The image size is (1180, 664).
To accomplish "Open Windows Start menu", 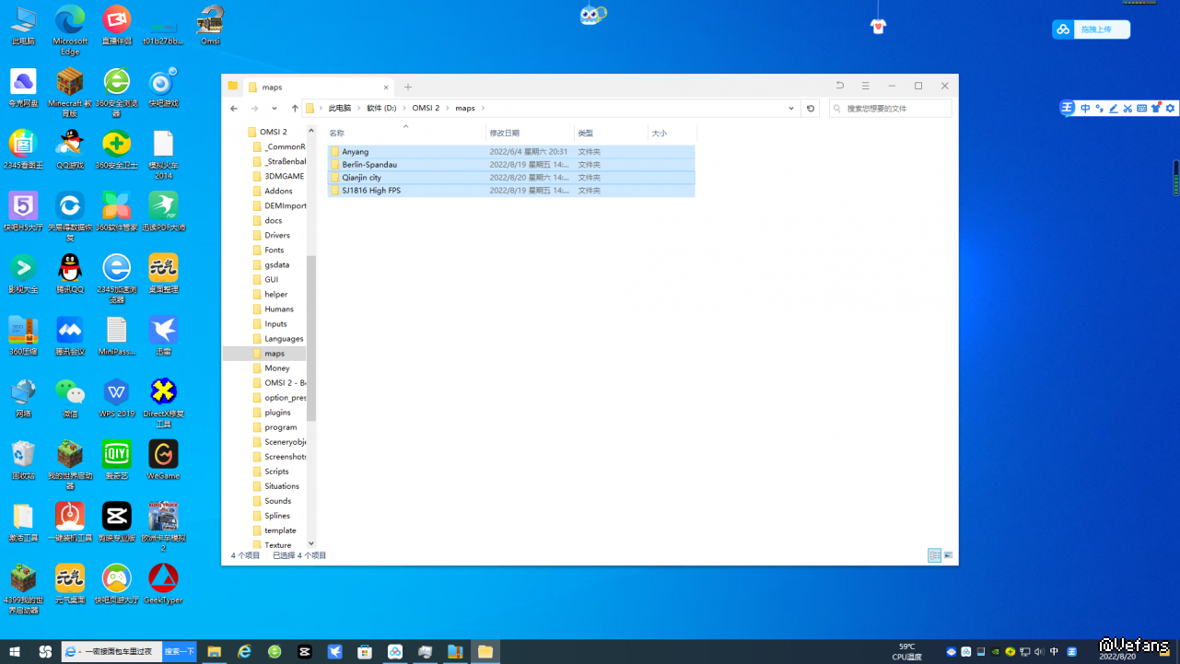I will point(15,652).
